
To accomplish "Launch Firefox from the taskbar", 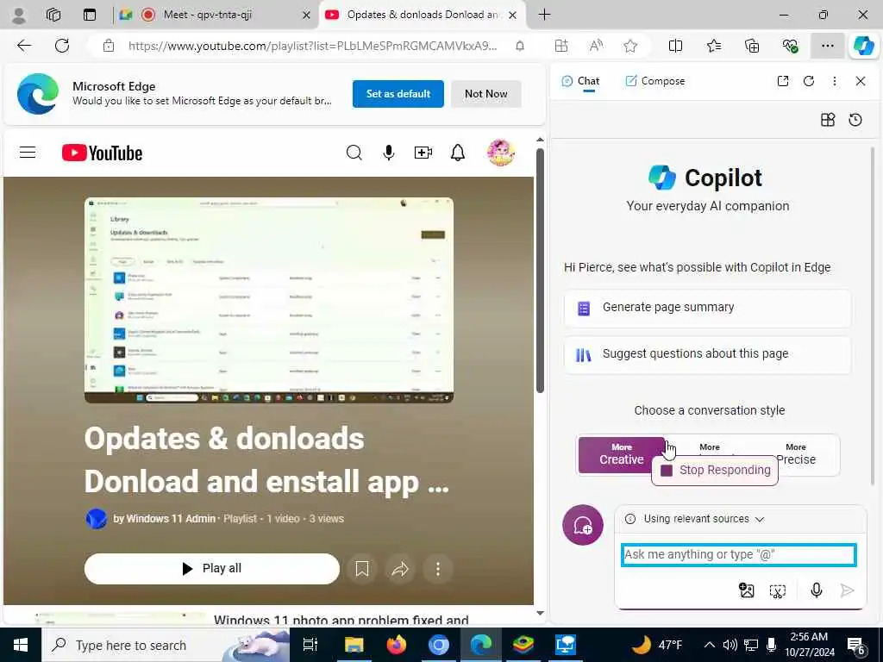I will tap(397, 645).
